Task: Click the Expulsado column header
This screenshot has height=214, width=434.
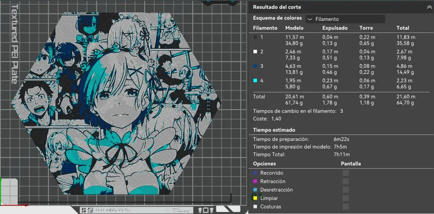Action: (335, 28)
